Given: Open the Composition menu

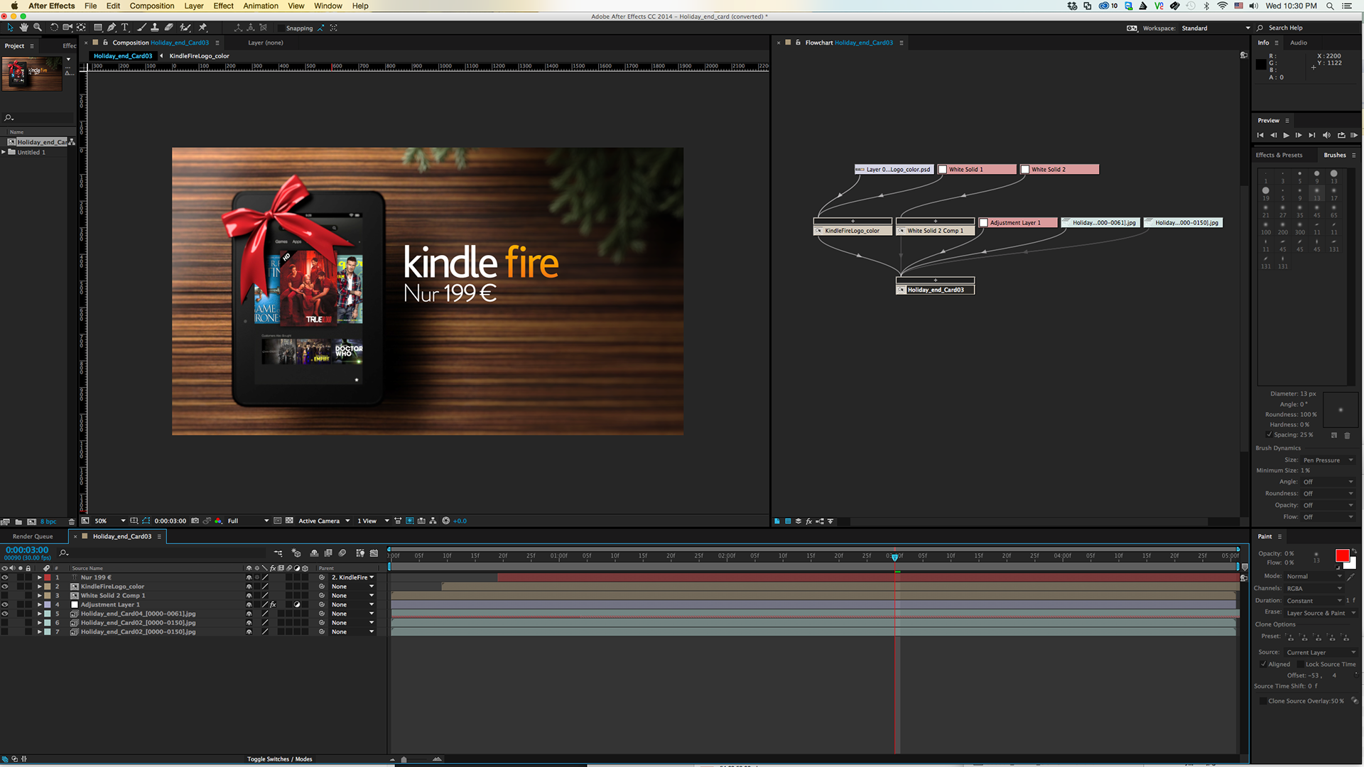Looking at the screenshot, I should 151,6.
